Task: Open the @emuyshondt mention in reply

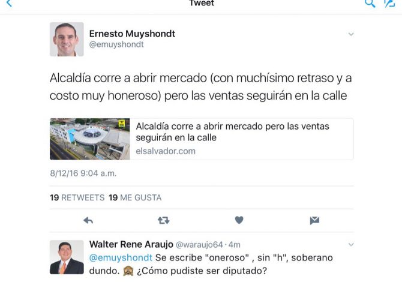Action: click(121, 257)
